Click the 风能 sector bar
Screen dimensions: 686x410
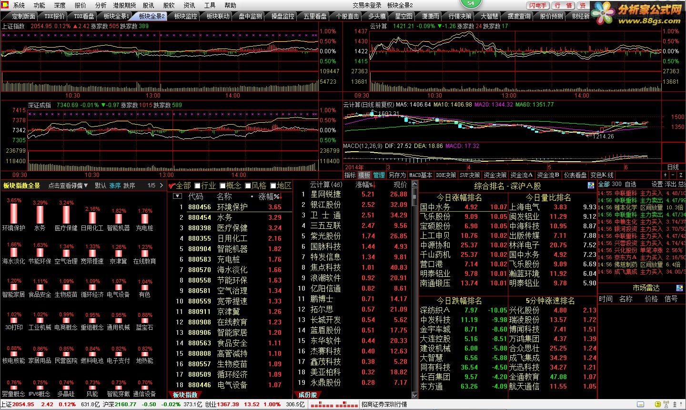tap(92, 388)
